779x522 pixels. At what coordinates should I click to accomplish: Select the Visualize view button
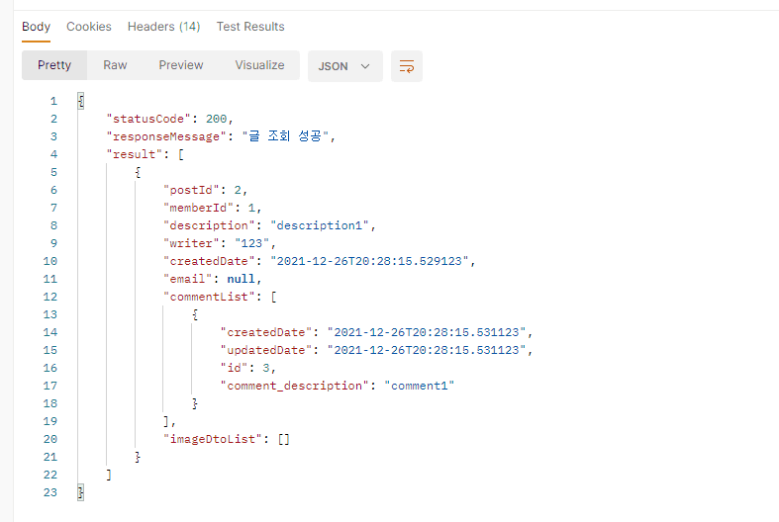(x=259, y=65)
